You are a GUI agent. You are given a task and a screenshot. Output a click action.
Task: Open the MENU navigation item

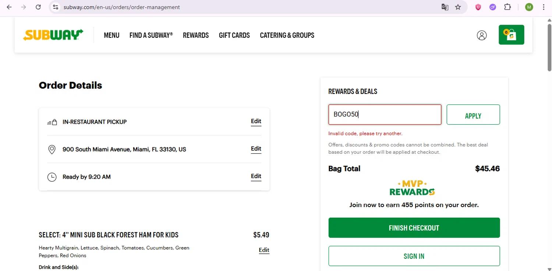(x=112, y=35)
